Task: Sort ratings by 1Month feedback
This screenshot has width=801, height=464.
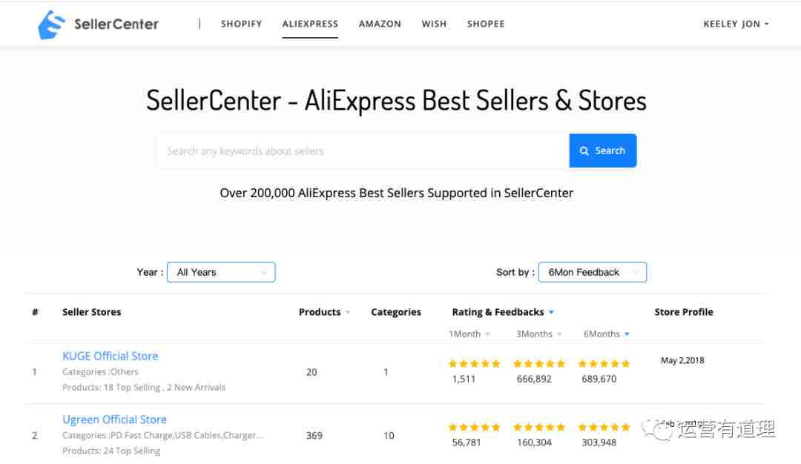Action: point(469,334)
